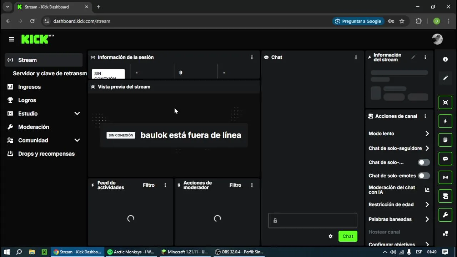Open the notification center icon

click(x=445, y=252)
